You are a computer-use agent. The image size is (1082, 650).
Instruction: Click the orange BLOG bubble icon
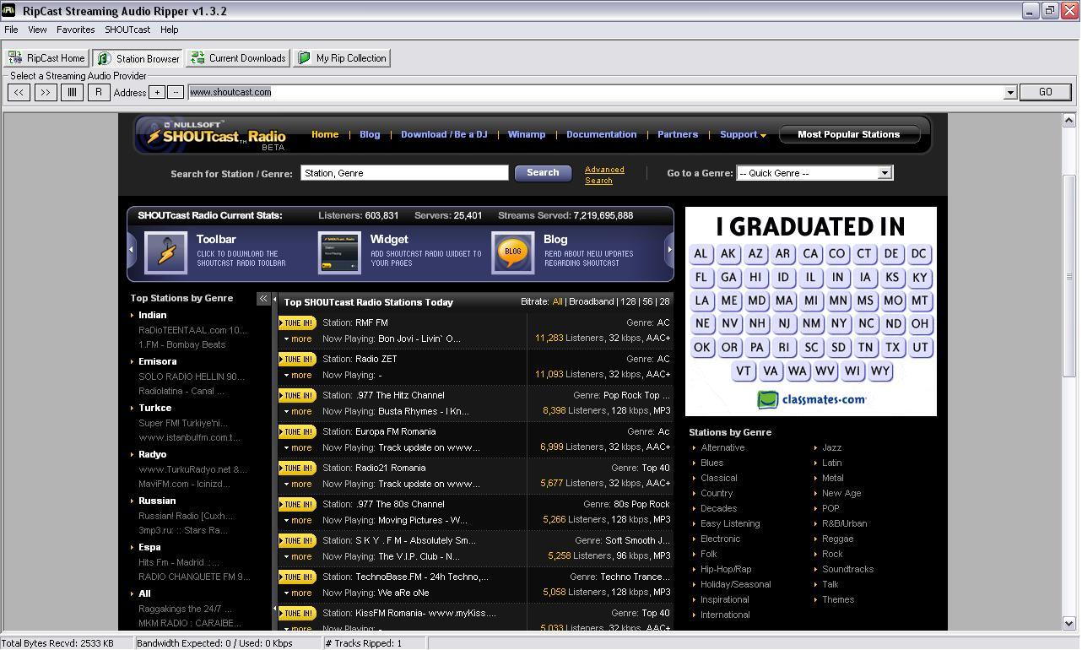pyautogui.click(x=513, y=252)
